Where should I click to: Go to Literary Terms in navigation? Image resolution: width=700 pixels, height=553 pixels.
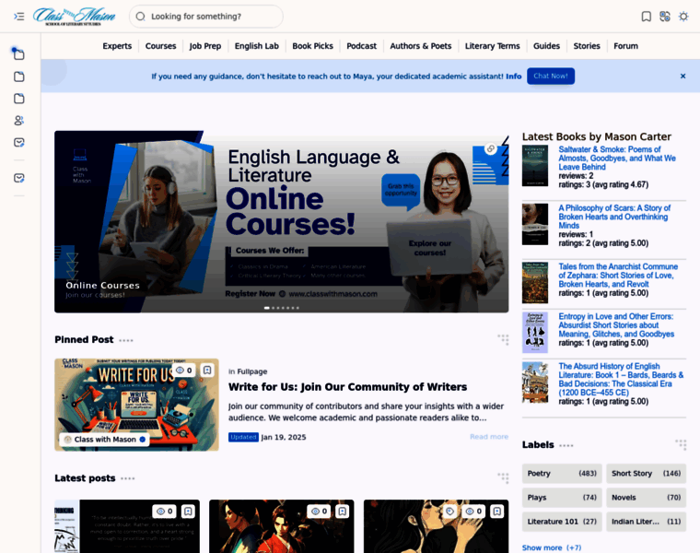click(x=492, y=46)
